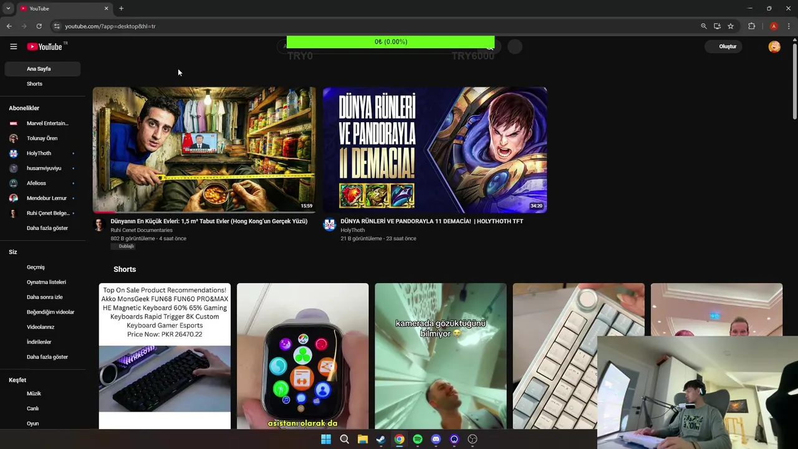798x449 pixels.
Task: Click Ruhi Cenet channel avatar under first video
Action: (99, 225)
